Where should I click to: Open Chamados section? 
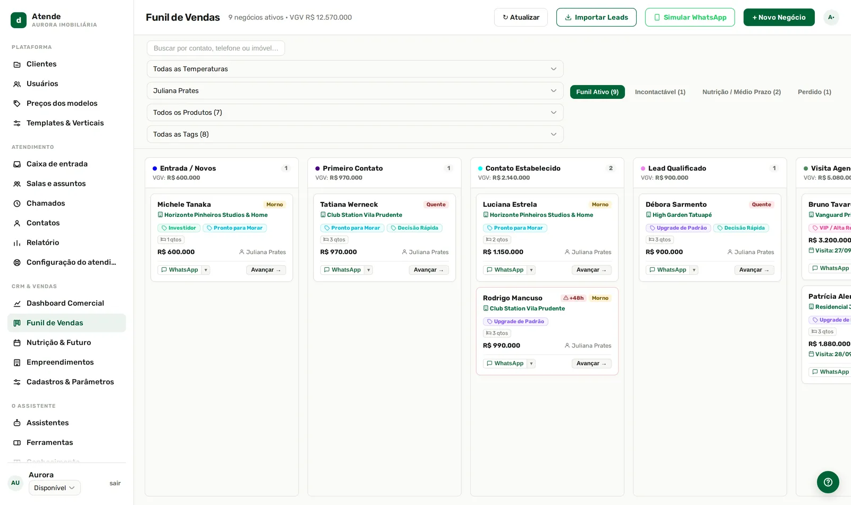66,203
